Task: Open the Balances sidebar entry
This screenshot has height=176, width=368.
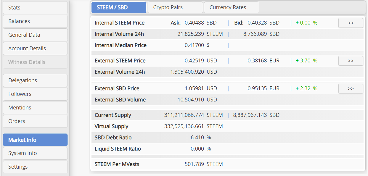Action: pyautogui.click(x=35, y=21)
